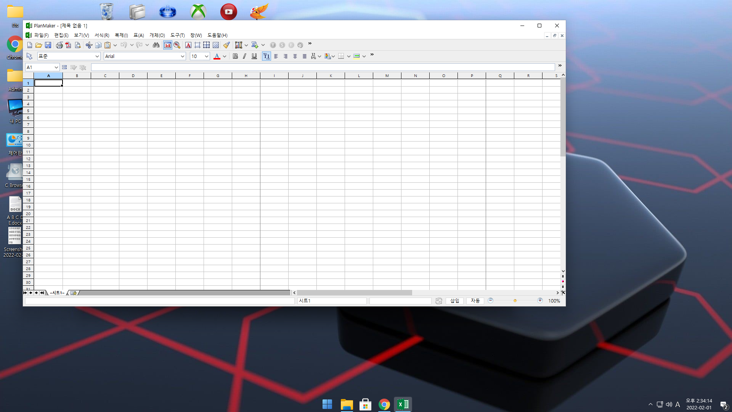This screenshot has height=412, width=732.
Task: Click the zoom slider handle
Action: pyautogui.click(x=515, y=301)
